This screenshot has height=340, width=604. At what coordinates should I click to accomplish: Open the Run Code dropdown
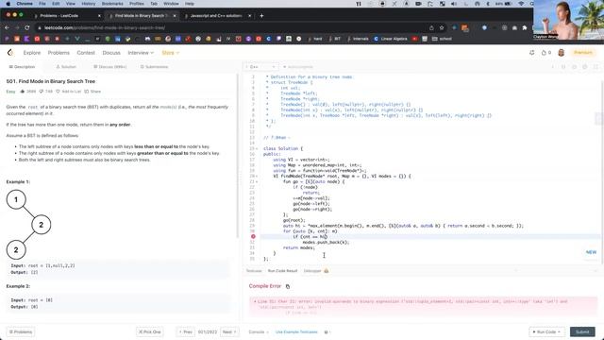click(x=546, y=331)
